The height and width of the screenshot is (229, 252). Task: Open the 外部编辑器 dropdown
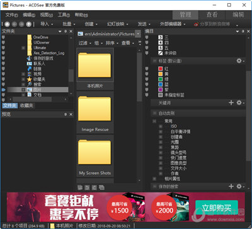click(x=173, y=24)
